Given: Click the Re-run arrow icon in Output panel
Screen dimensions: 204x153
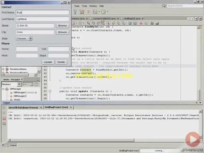Looking at the screenshot, I should 4,108.
